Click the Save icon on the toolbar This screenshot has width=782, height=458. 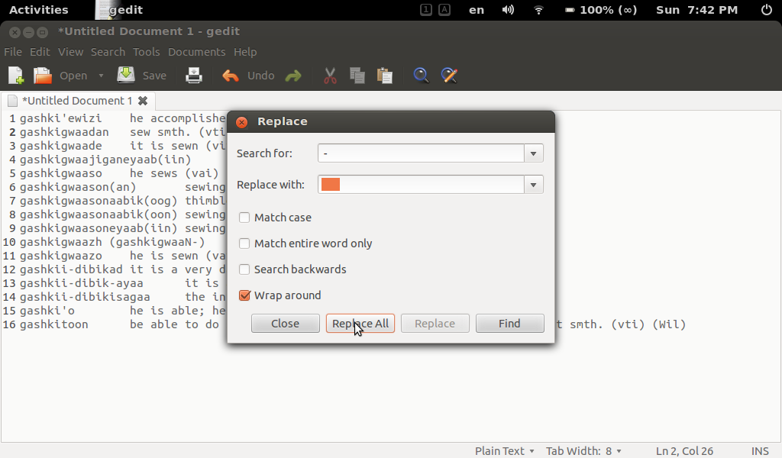click(x=125, y=75)
